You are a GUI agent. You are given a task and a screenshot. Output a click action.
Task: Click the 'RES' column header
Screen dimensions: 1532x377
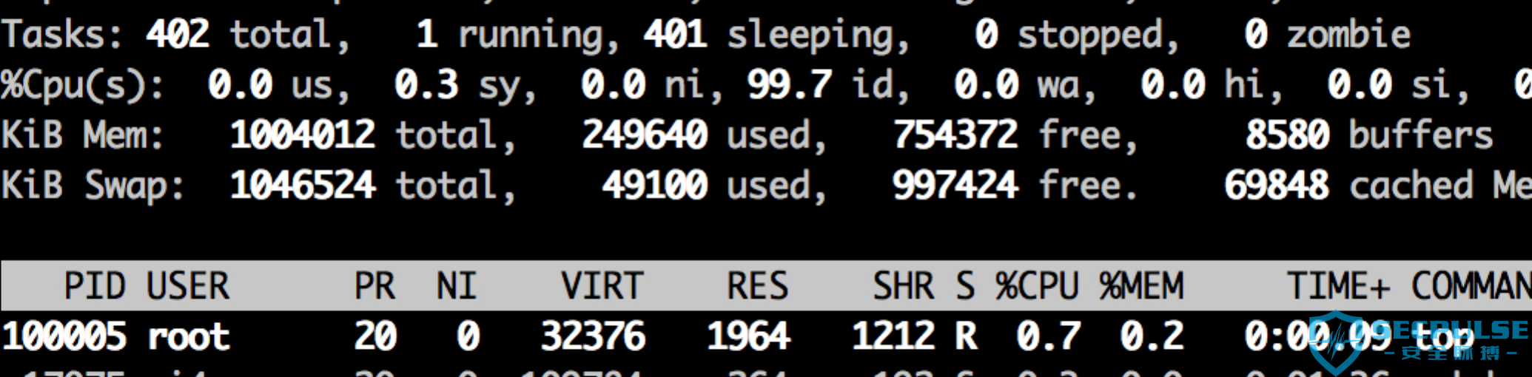coord(758,286)
